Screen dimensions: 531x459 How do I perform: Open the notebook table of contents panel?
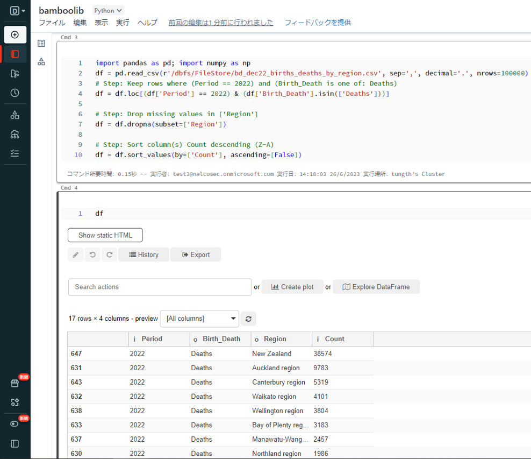pyautogui.click(x=41, y=44)
